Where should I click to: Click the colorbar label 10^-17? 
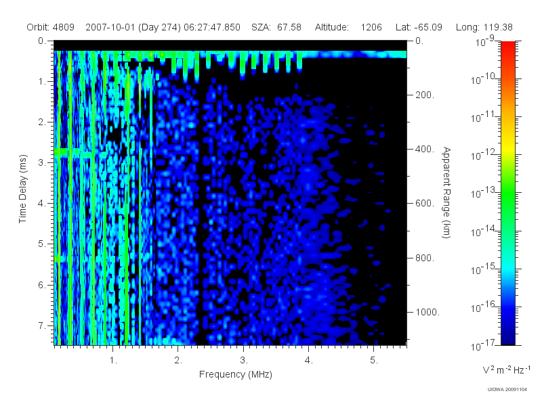(x=484, y=345)
